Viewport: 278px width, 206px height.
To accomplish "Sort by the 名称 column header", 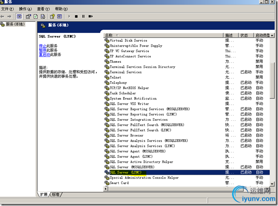I will click(x=164, y=35).
